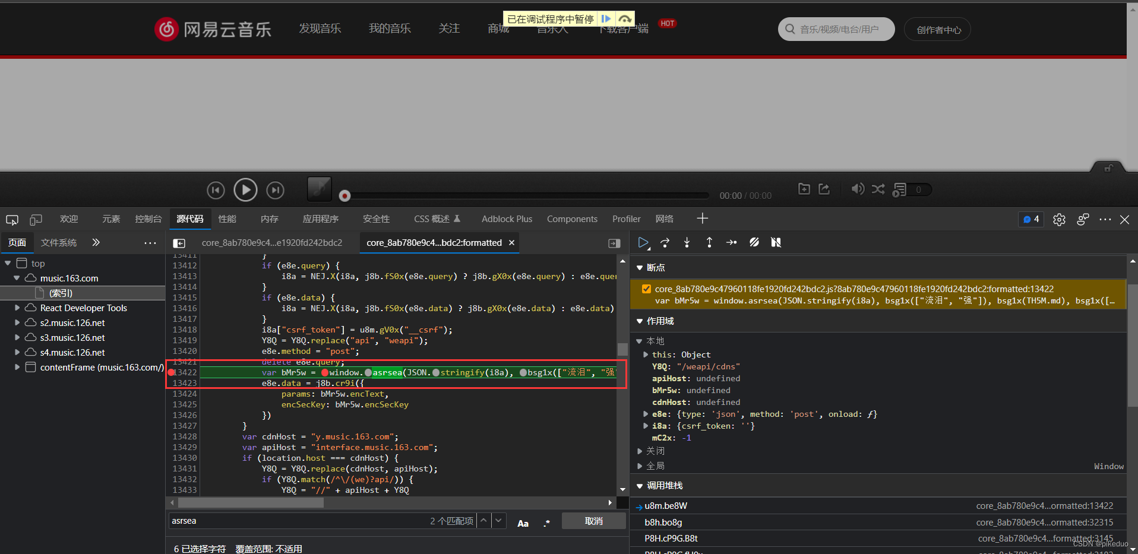
Task: Expand the React Developer Tools tree node
Action: click(17, 308)
